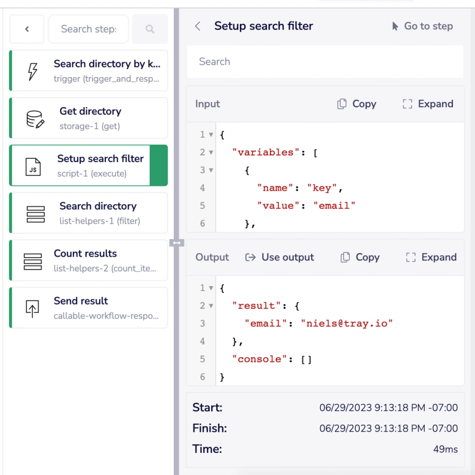Expand the Input panel
The width and height of the screenshot is (475, 475).
tap(428, 104)
